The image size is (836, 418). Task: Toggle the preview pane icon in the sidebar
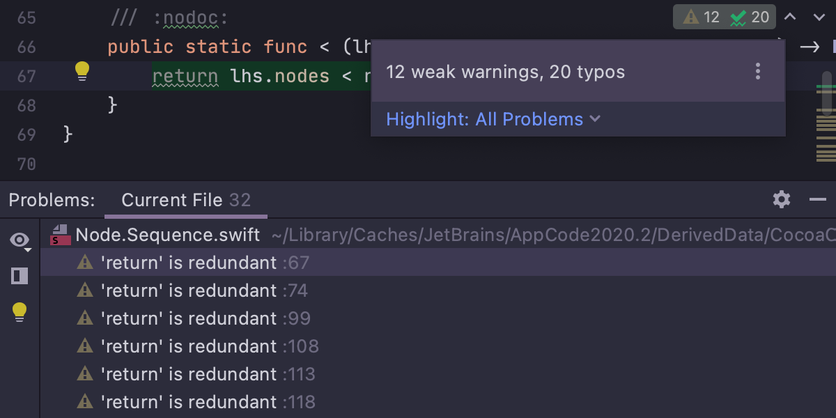point(20,276)
